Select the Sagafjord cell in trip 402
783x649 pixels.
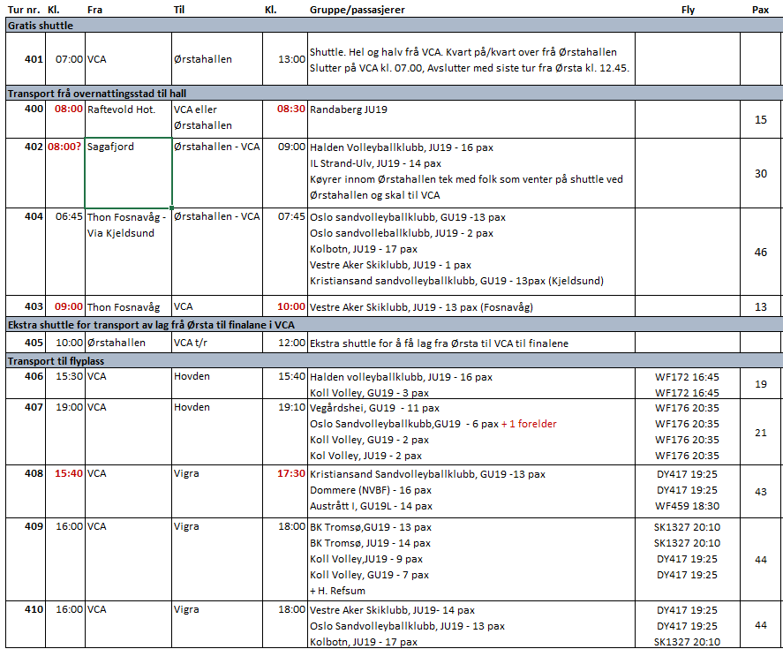(127, 172)
